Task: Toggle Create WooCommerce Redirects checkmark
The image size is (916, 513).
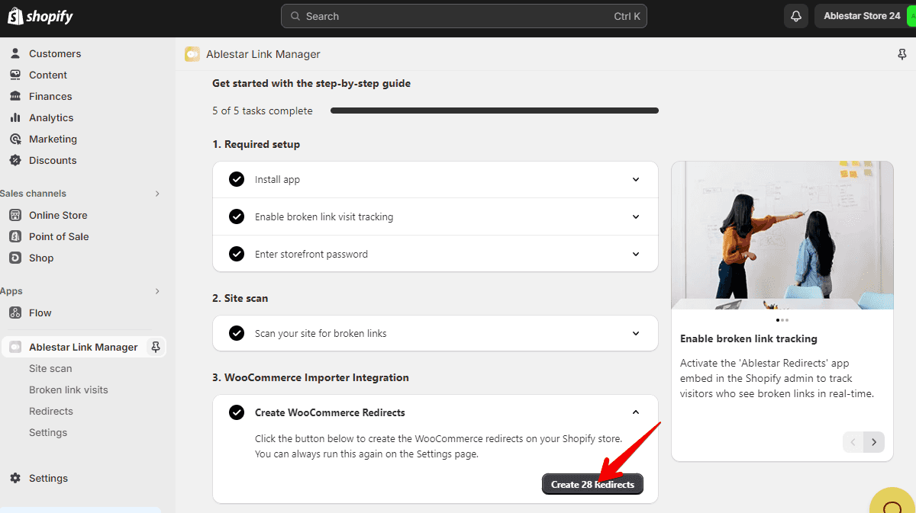Action: [237, 412]
